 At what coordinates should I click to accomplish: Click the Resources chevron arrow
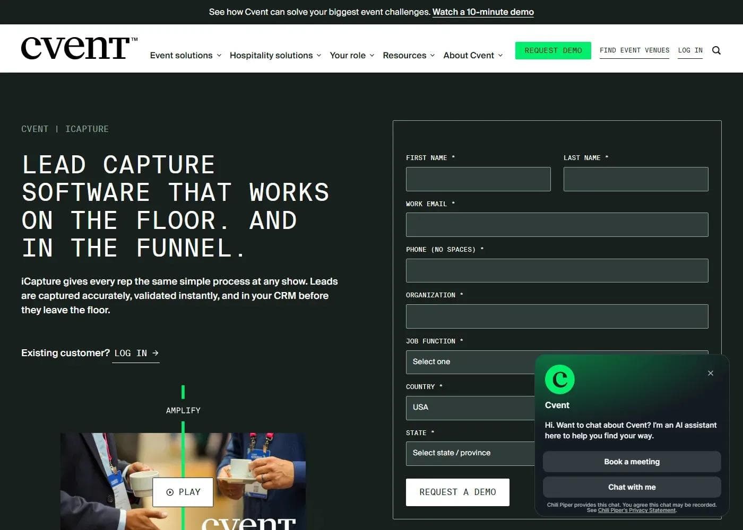coord(433,56)
